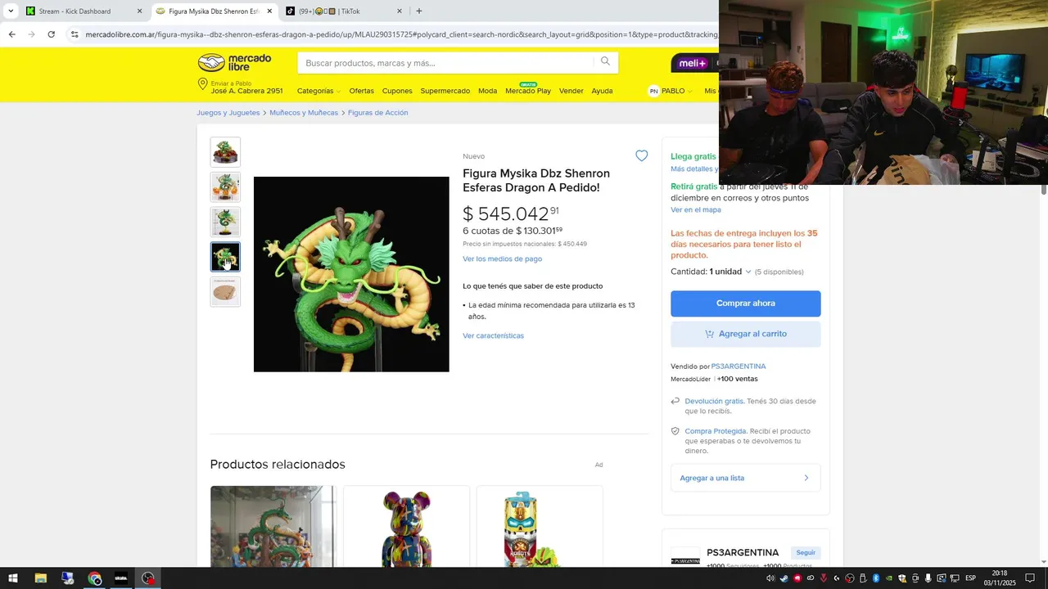This screenshot has height=589, width=1048.
Task: Select the last beige product thumbnail
Action: coord(225,292)
